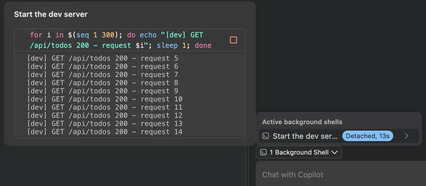Screen dimensions: 426x186
Task: Stop the running dev server command
Action: (x=233, y=40)
